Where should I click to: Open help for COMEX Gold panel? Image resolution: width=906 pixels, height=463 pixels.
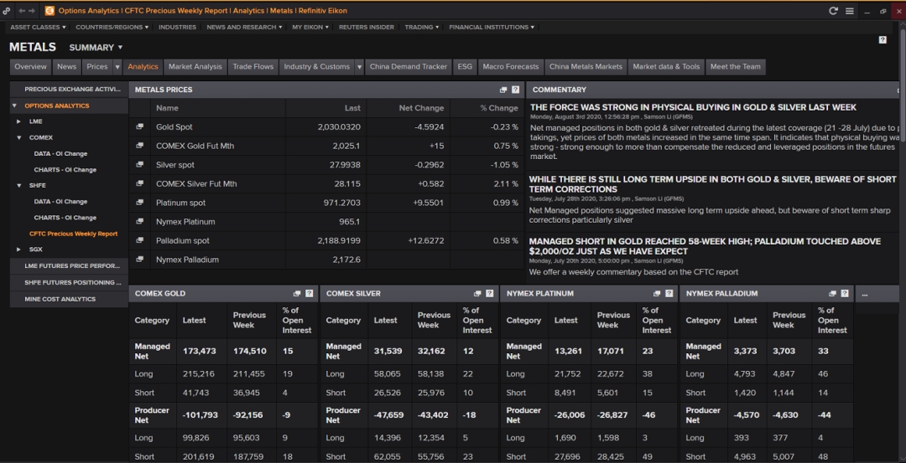pyautogui.click(x=309, y=294)
